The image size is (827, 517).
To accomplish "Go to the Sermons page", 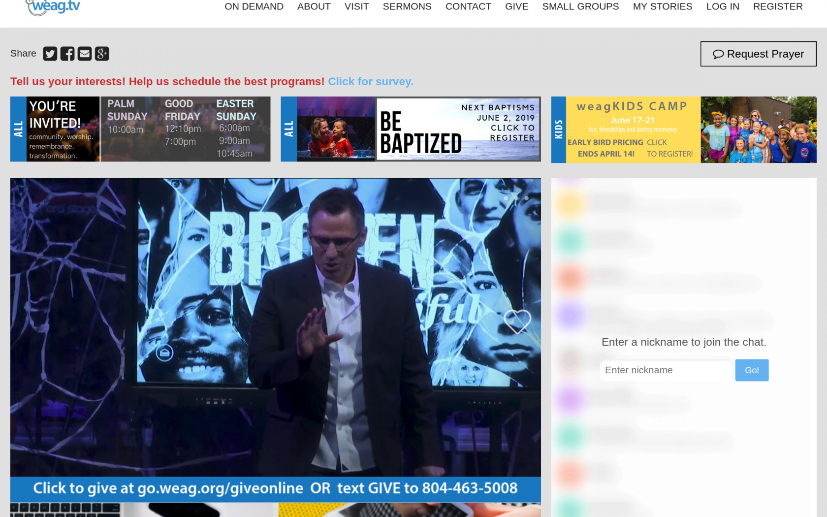I will (x=407, y=7).
